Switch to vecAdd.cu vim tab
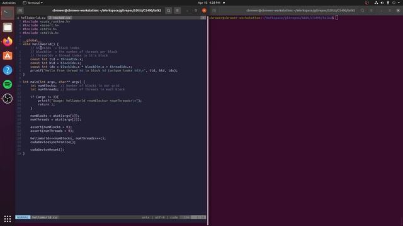 click(60, 18)
